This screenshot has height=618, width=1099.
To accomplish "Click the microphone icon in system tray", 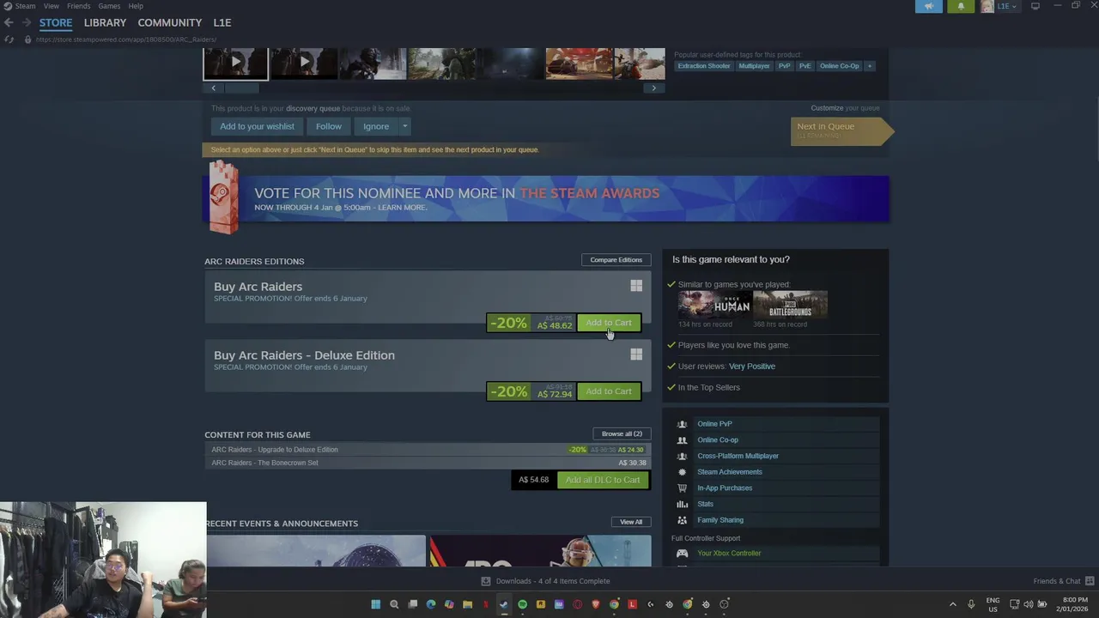I will point(971,604).
